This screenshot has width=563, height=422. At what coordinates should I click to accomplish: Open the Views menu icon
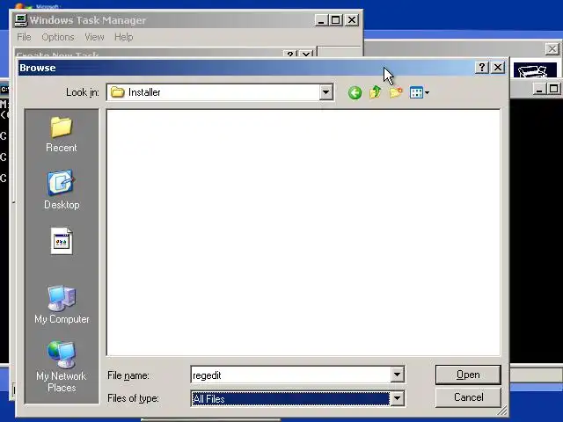click(x=419, y=92)
